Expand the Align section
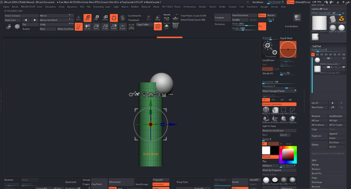 tap(314, 178)
